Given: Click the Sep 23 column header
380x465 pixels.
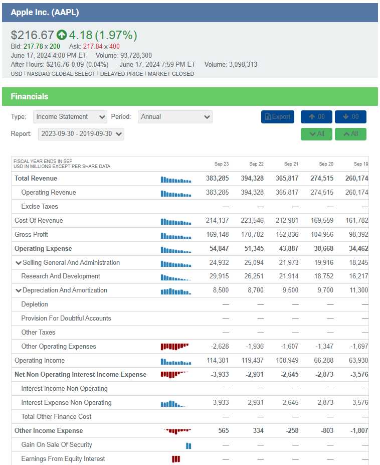Looking at the screenshot, I should 222,164.
